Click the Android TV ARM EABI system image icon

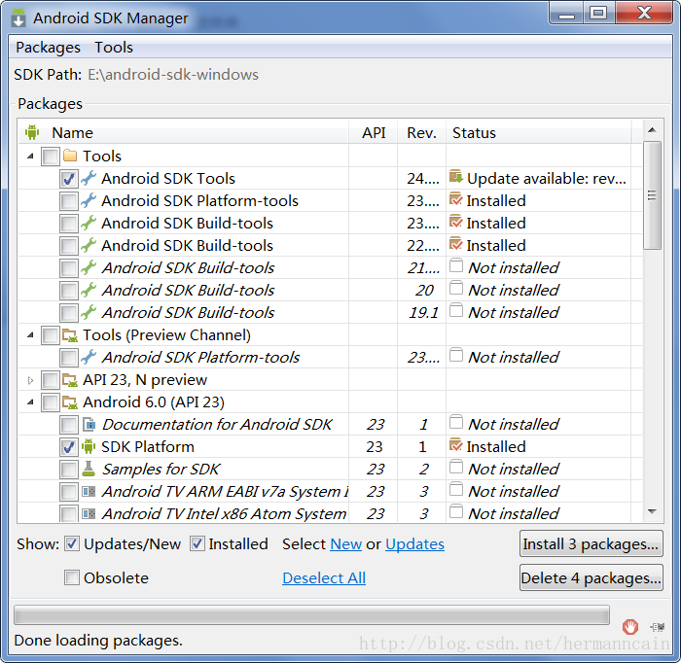(x=89, y=491)
